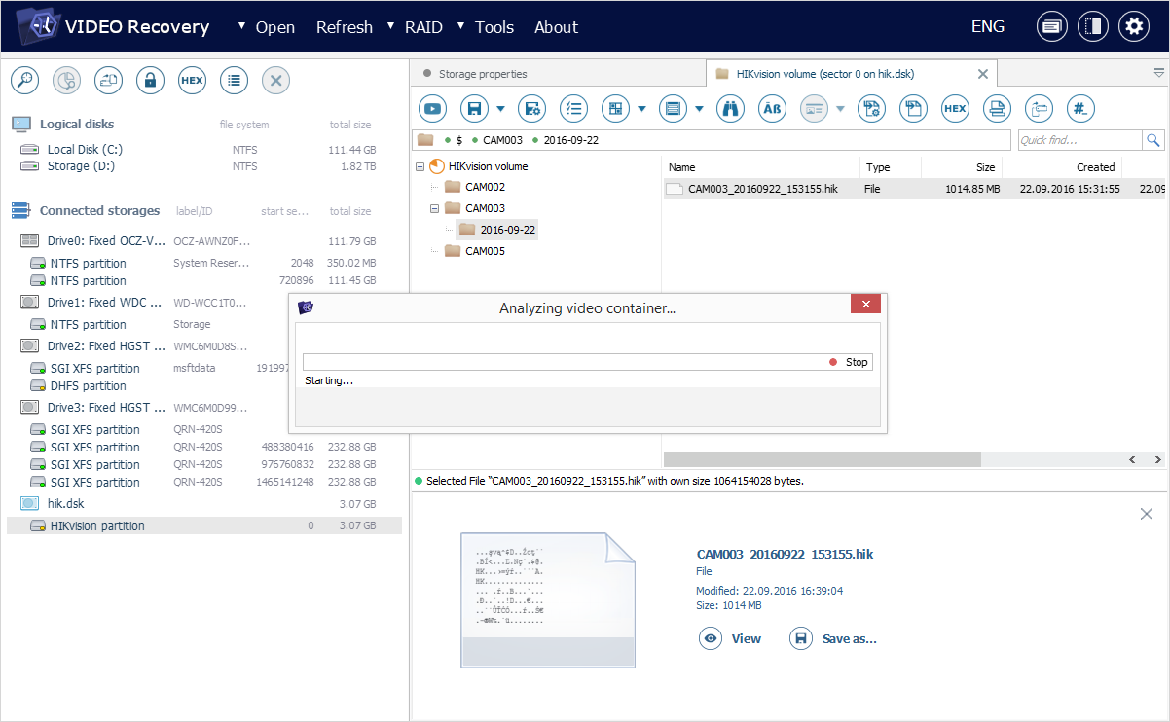Viewport: 1170px width, 722px height.
Task: Click the Aß text encoding icon
Action: pyautogui.click(x=772, y=109)
